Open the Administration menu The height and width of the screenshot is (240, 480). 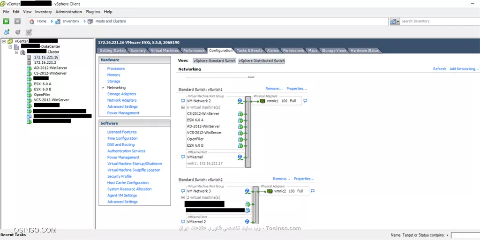[68, 12]
